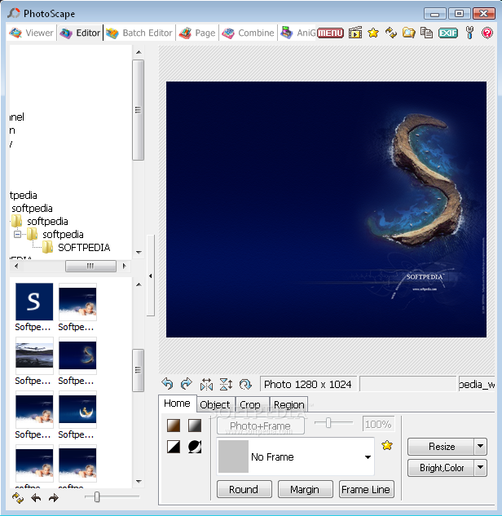502x516 pixels.
Task: Go forward in folder history
Action: (x=54, y=498)
